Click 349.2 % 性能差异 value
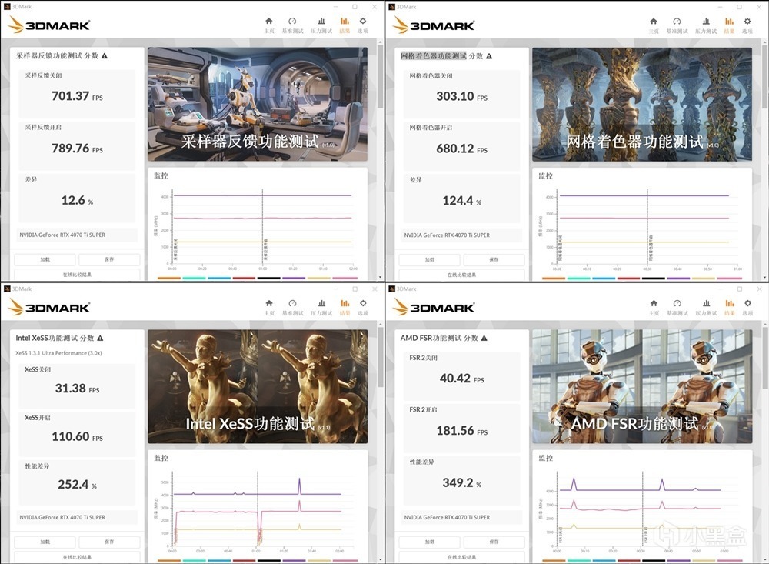 click(461, 482)
